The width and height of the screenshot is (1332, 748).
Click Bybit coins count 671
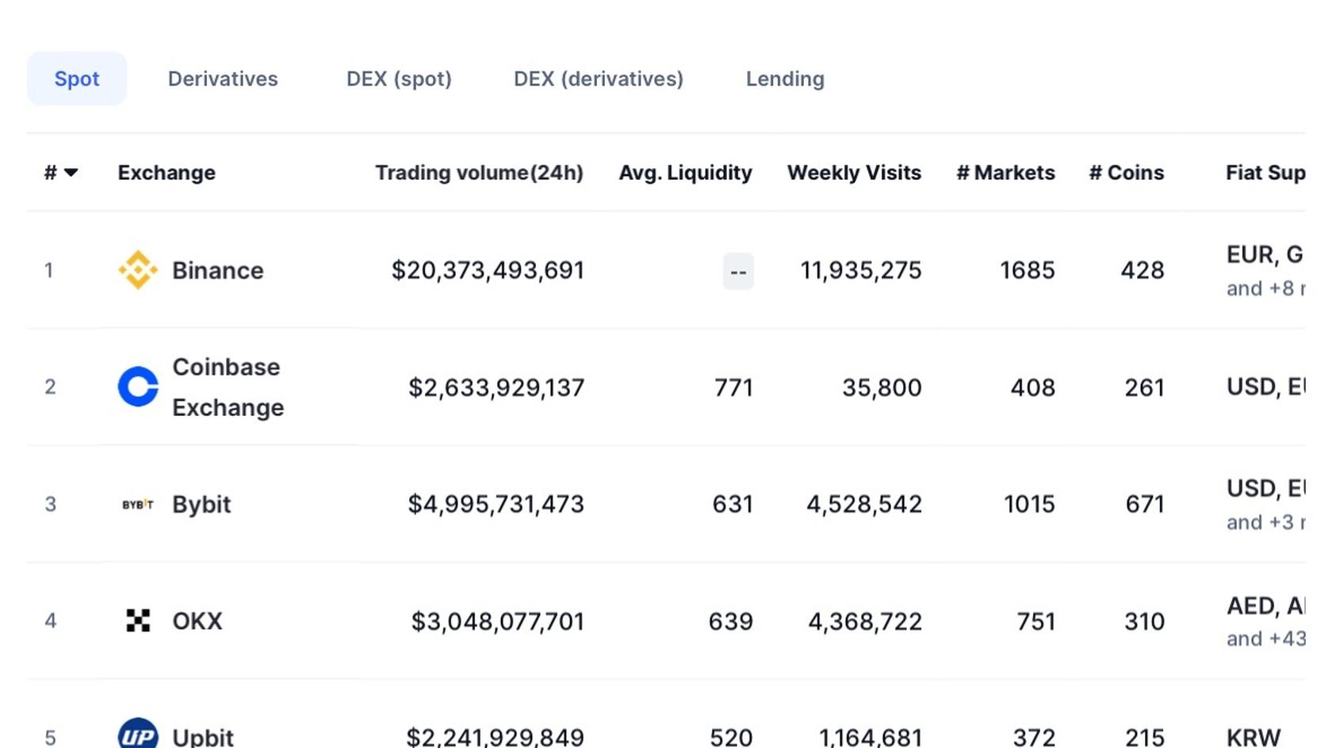pos(1145,504)
